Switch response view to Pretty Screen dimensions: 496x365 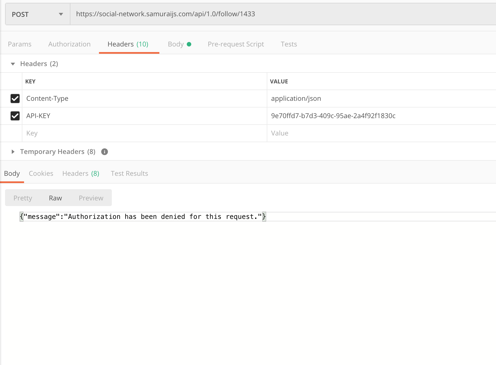23,198
